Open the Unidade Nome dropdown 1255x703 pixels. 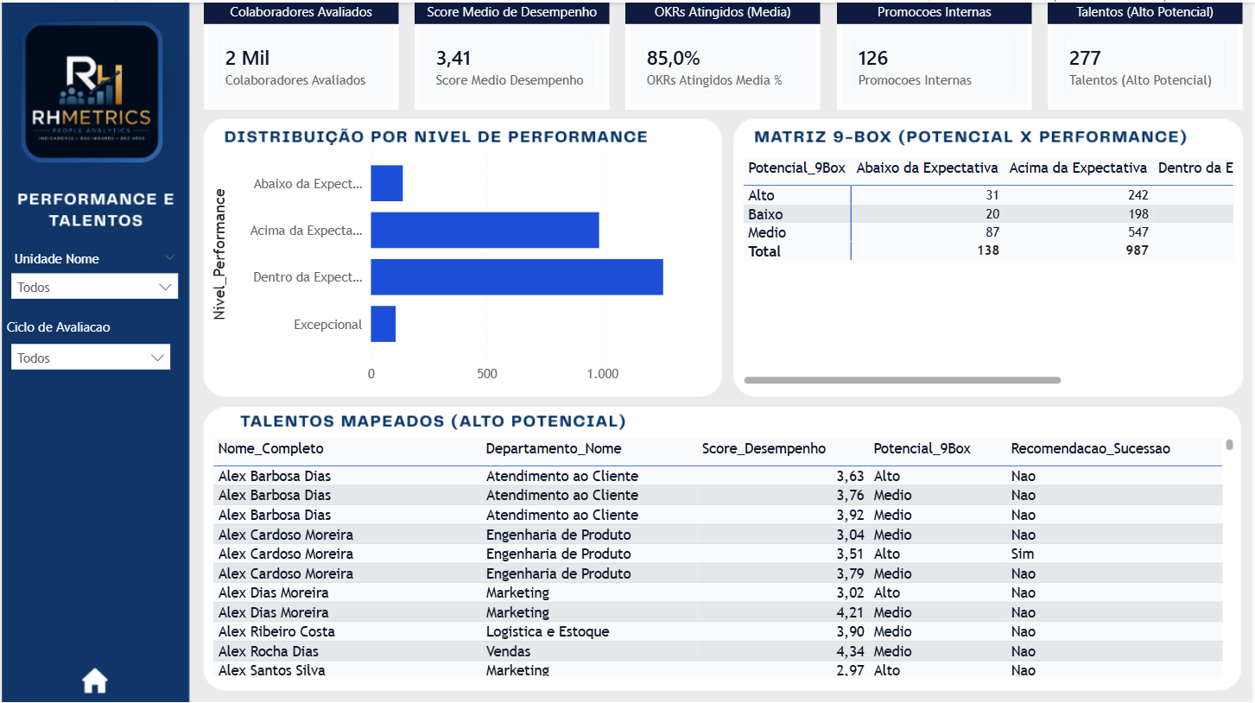[94, 287]
